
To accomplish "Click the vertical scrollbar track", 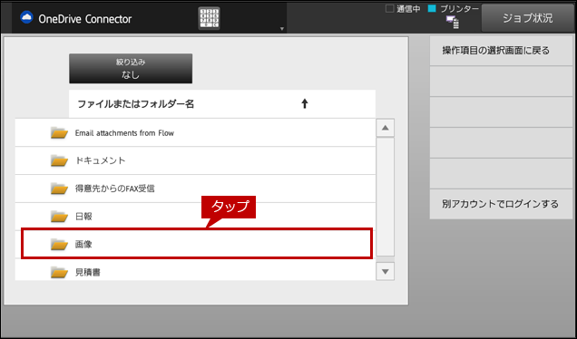I will (x=385, y=197).
